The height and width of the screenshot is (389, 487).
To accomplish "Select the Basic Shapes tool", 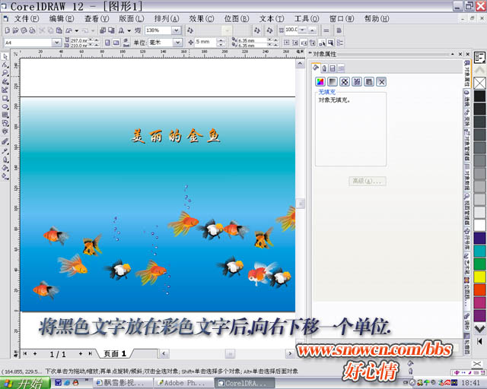I will 5,123.
